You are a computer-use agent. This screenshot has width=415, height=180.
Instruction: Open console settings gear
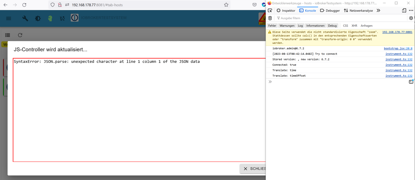click(411, 18)
